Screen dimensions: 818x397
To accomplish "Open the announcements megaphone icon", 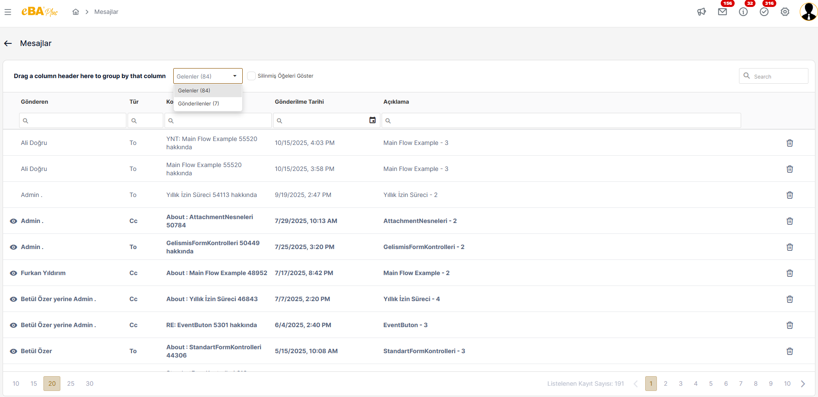I will coord(702,12).
